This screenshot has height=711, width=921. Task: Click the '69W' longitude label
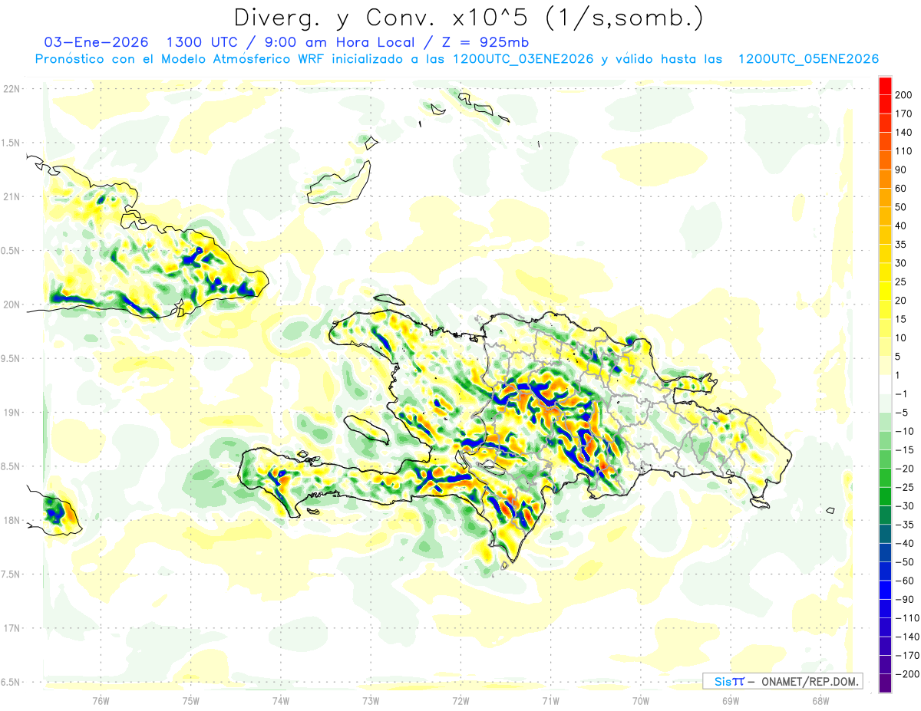coord(731,701)
